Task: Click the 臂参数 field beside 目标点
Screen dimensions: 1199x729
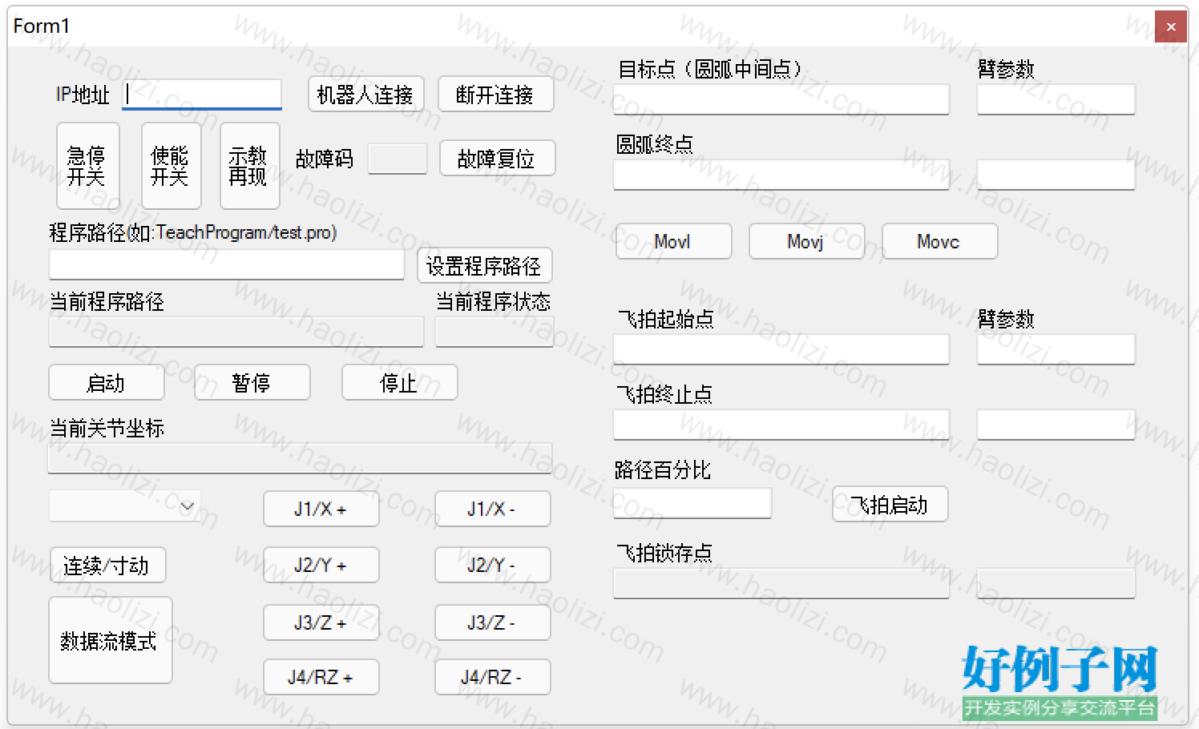Action: coord(1056,99)
